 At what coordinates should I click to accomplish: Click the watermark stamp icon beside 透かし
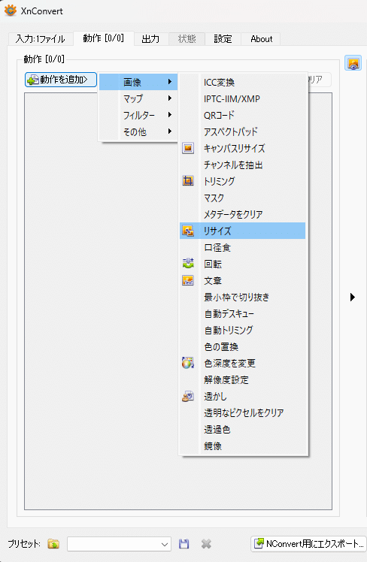[x=188, y=396]
